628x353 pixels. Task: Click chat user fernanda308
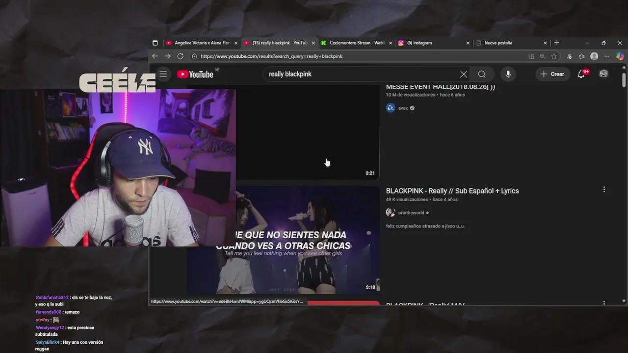49,312
